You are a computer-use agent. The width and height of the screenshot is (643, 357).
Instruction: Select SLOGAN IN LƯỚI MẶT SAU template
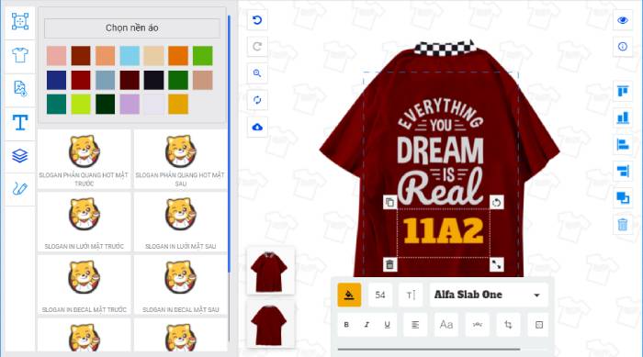[x=181, y=222]
